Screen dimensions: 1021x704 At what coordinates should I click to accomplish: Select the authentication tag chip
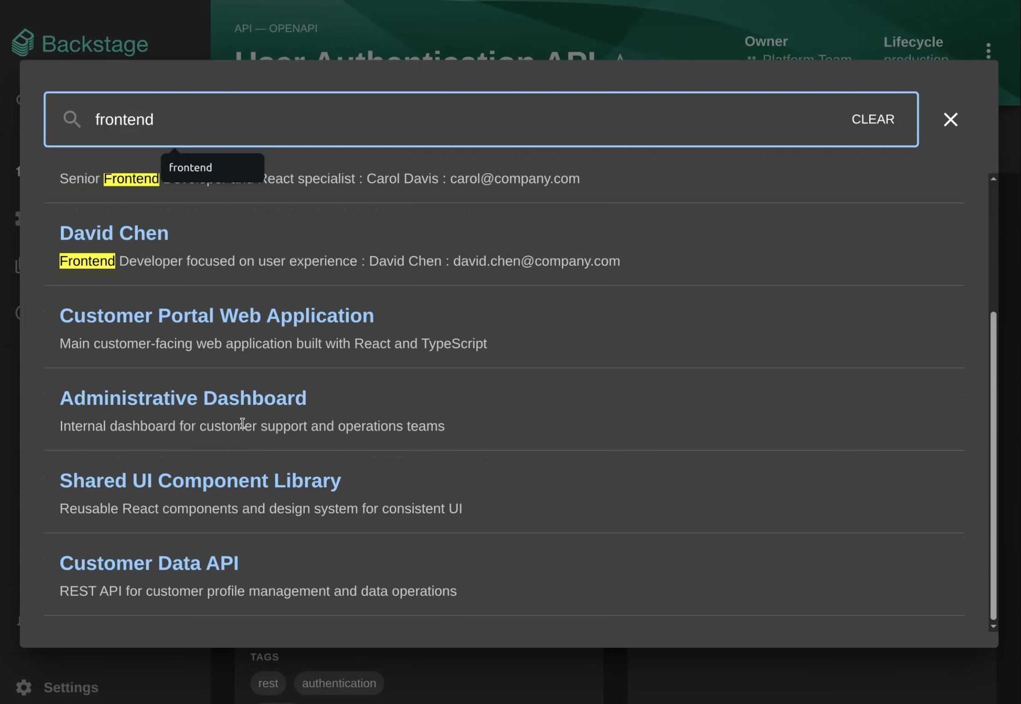339,683
